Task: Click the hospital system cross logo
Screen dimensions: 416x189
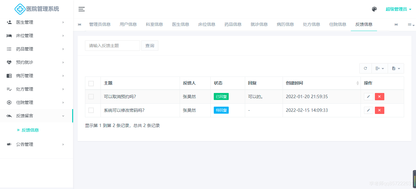Action: pos(20,9)
